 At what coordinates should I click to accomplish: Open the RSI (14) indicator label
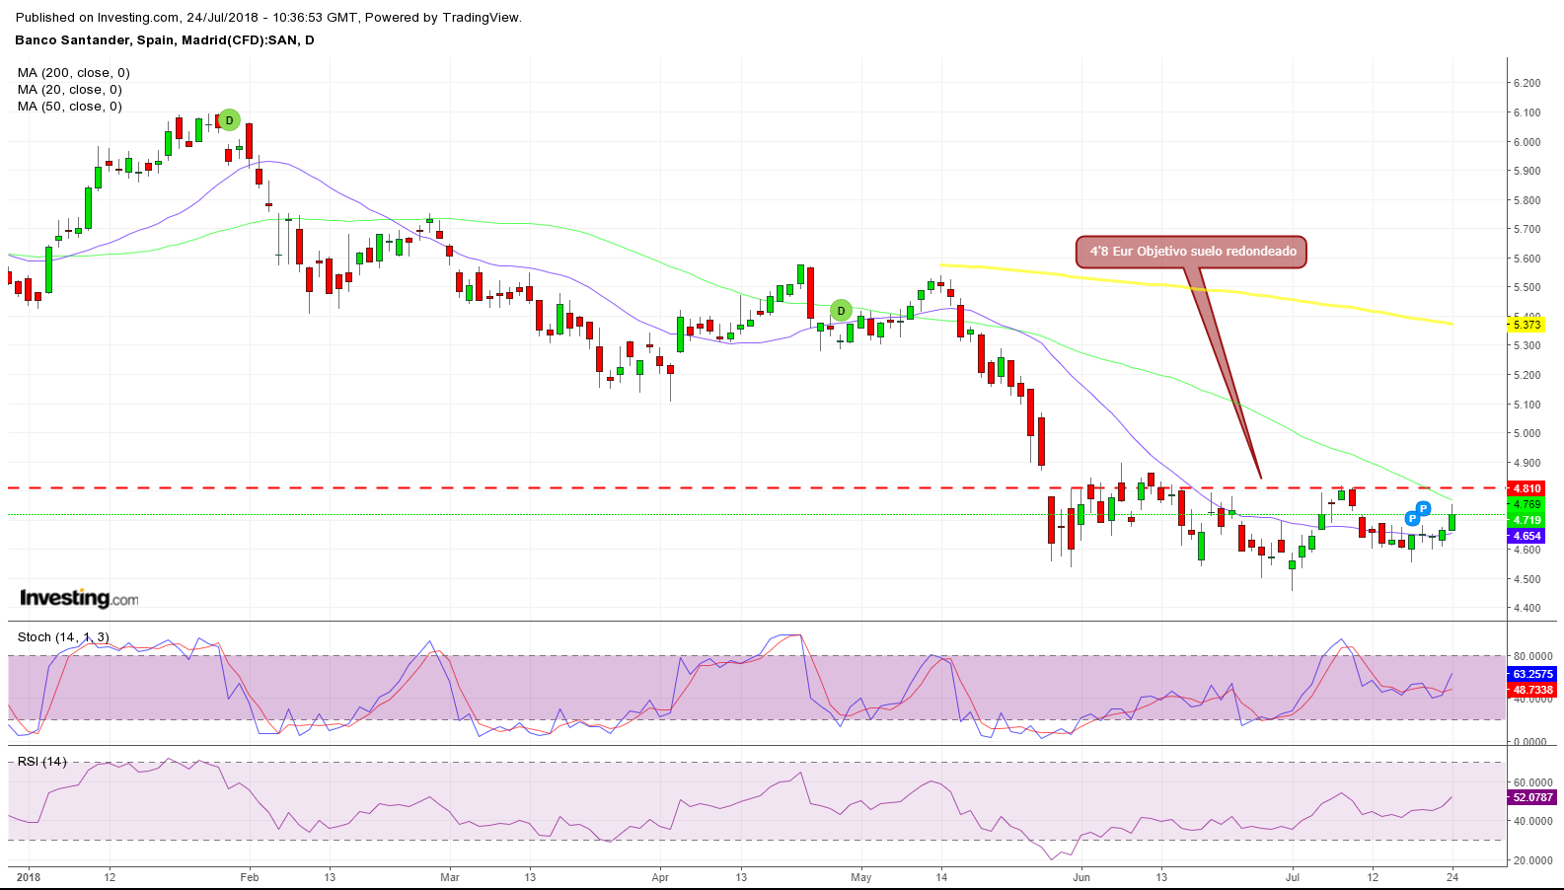click(x=41, y=762)
